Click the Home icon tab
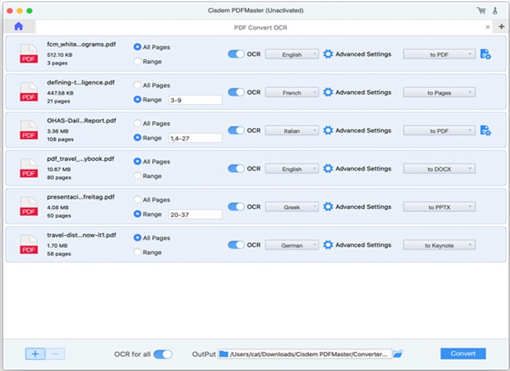 click(18, 26)
